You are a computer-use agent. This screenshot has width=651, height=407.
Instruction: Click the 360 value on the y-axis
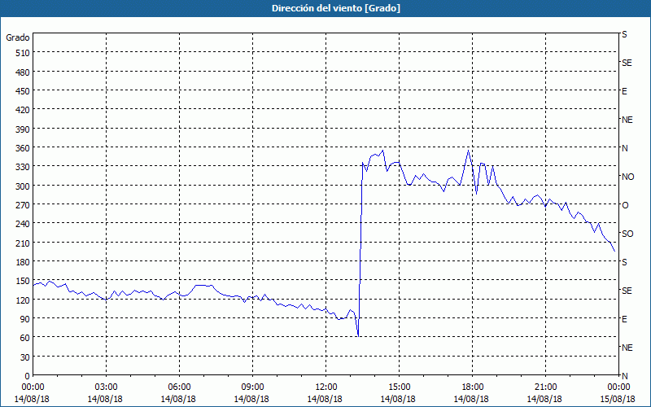pyautogui.click(x=23, y=148)
